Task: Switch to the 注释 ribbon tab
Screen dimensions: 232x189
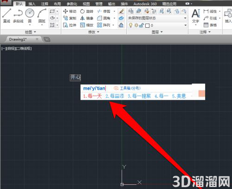Action: [45, 4]
